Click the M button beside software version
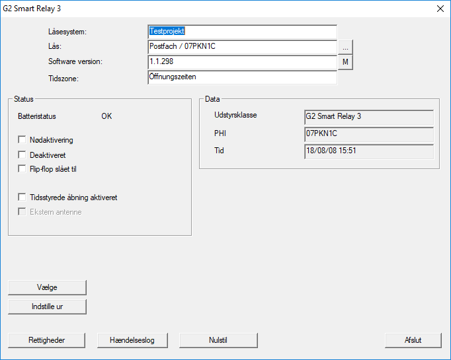Image resolution: width=451 pixels, height=360 pixels. pos(346,62)
